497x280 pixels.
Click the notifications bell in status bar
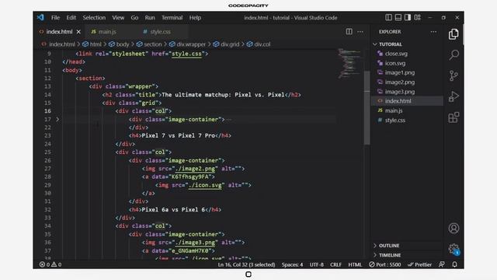(454, 264)
